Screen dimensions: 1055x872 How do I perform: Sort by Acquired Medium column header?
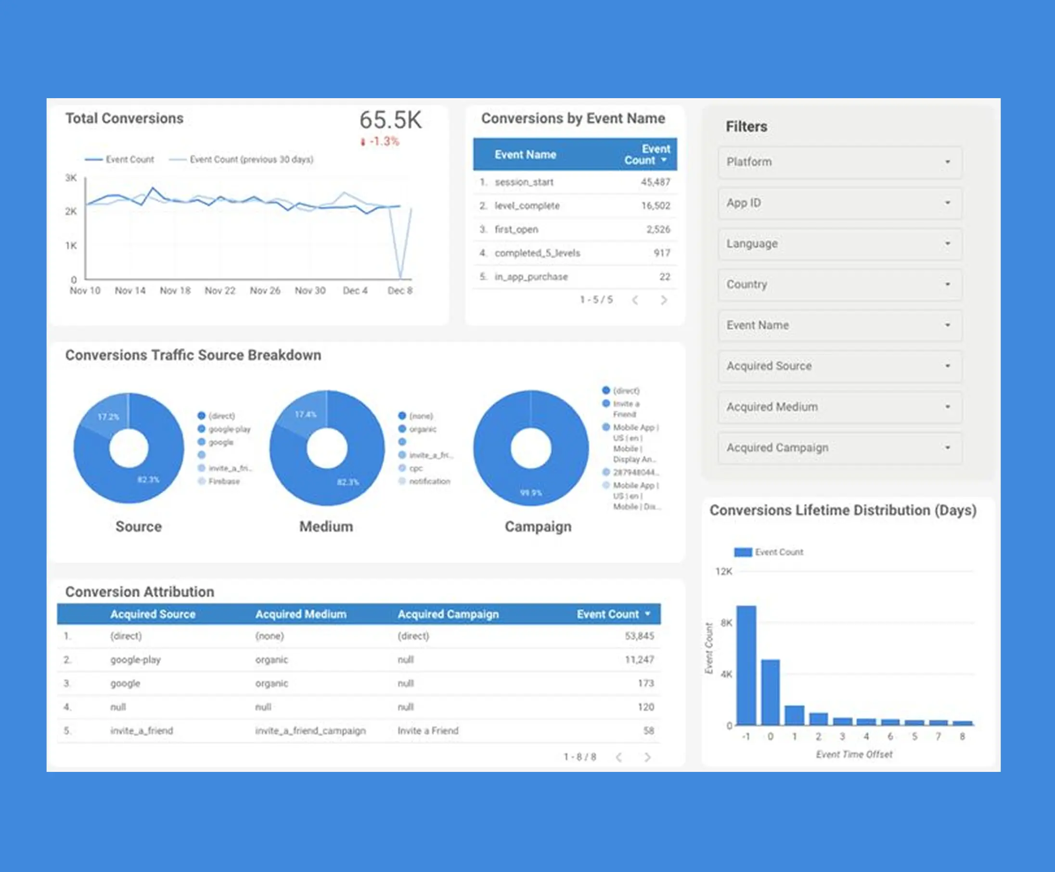(x=300, y=614)
